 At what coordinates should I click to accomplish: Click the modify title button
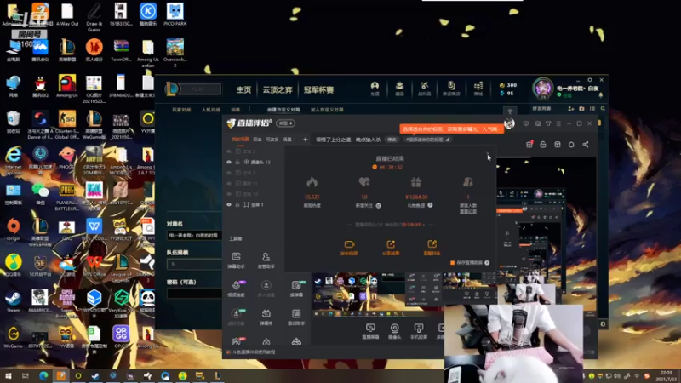point(392,140)
